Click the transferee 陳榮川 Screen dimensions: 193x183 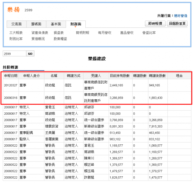(x=89, y=158)
